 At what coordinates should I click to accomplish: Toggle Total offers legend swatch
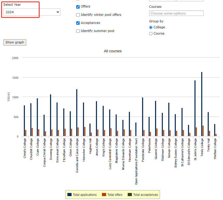(x=104, y=195)
